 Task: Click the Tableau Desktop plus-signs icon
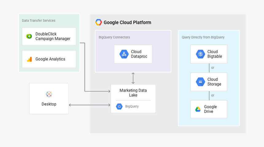click(x=49, y=94)
